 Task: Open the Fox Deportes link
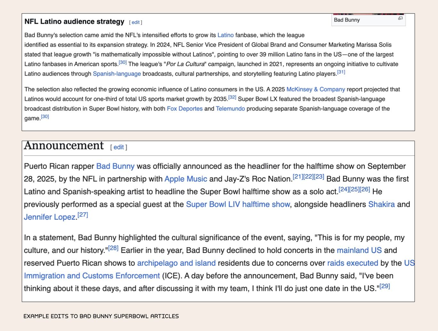185,109
